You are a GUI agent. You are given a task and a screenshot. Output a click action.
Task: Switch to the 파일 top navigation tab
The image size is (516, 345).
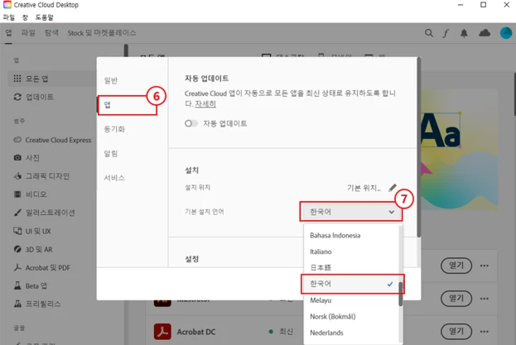coord(28,33)
